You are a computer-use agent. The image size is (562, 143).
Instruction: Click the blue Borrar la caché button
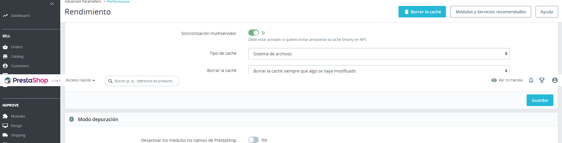(x=422, y=12)
